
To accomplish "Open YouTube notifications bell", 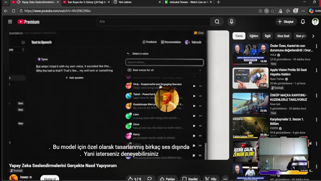I will point(303,22).
